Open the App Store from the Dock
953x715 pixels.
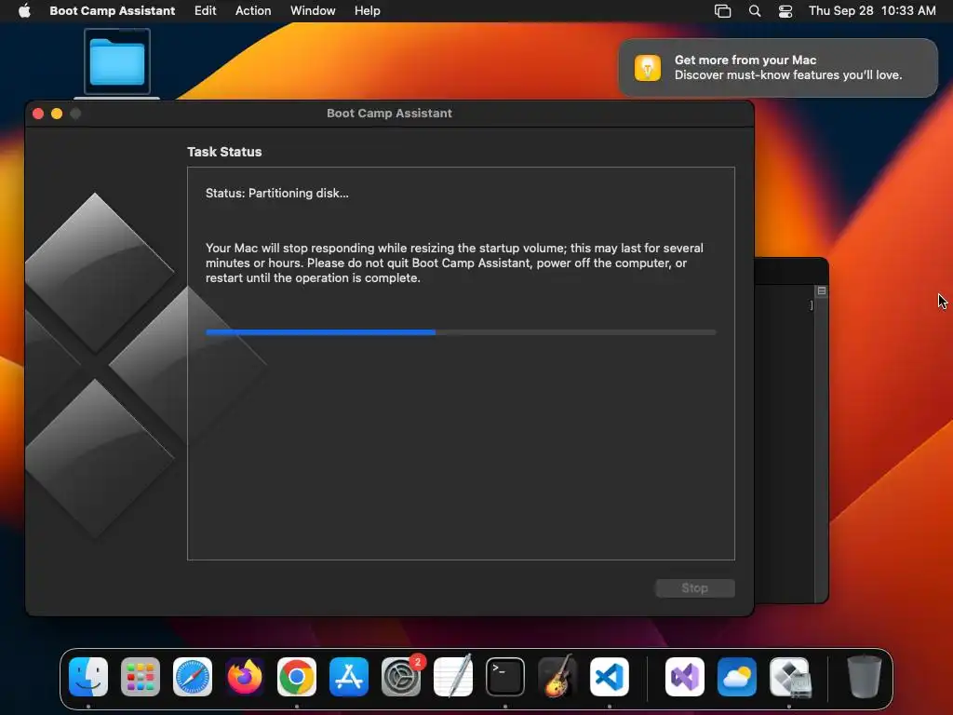[349, 677]
